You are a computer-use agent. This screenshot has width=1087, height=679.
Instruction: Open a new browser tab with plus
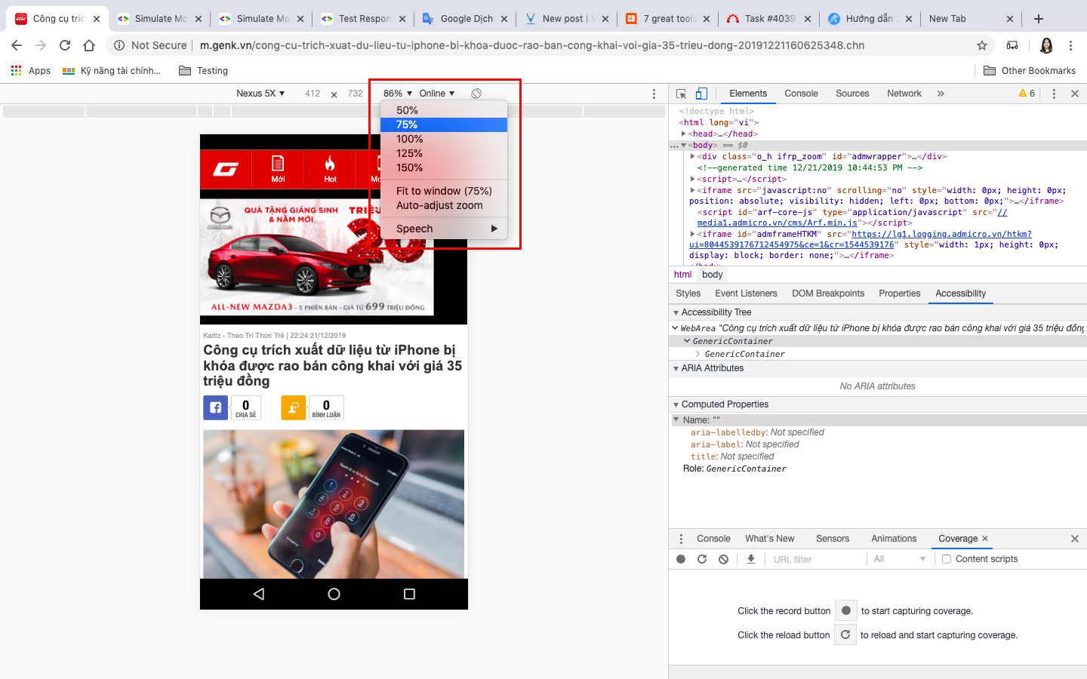pos(1039,18)
